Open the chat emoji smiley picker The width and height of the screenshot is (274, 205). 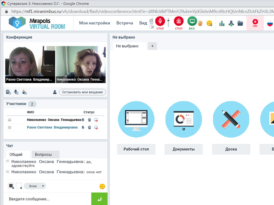pyautogui.click(x=102, y=186)
